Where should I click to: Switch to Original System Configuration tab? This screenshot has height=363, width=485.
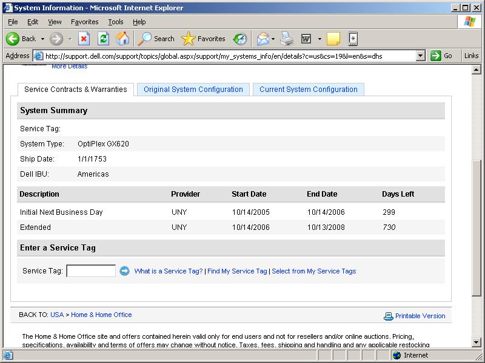pos(193,90)
